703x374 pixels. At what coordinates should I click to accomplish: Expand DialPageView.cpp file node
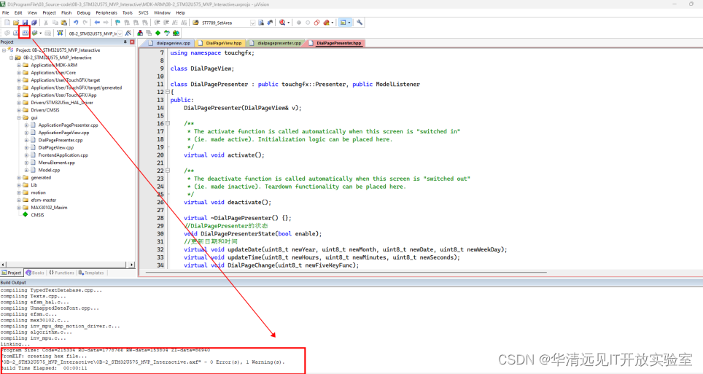click(26, 147)
